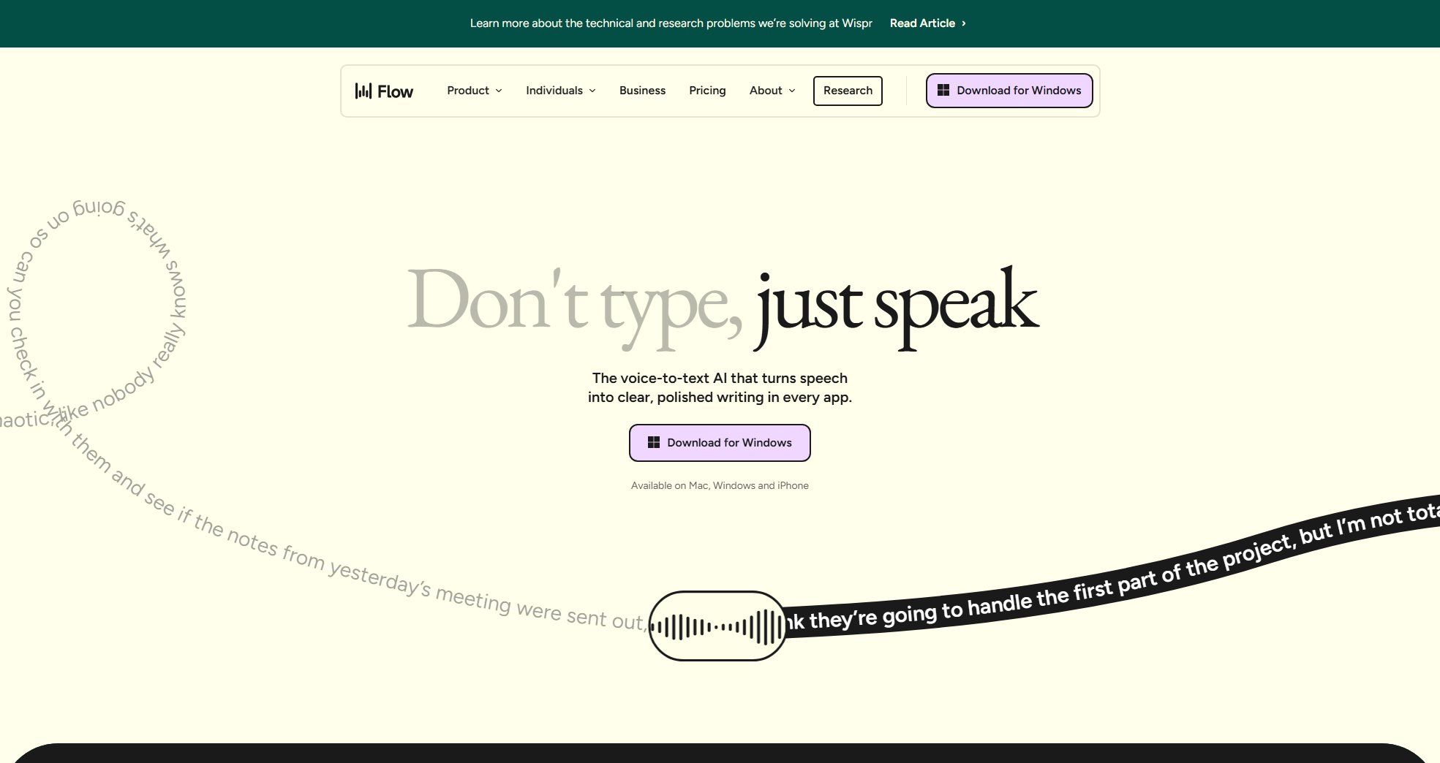1440x763 pixels.
Task: Click the Windows logo in the navbar download button
Action: [943, 91]
